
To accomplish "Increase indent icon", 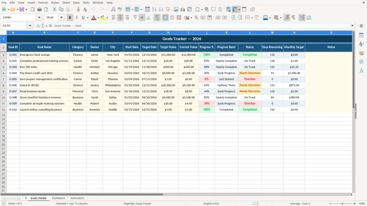I will coord(233,18).
